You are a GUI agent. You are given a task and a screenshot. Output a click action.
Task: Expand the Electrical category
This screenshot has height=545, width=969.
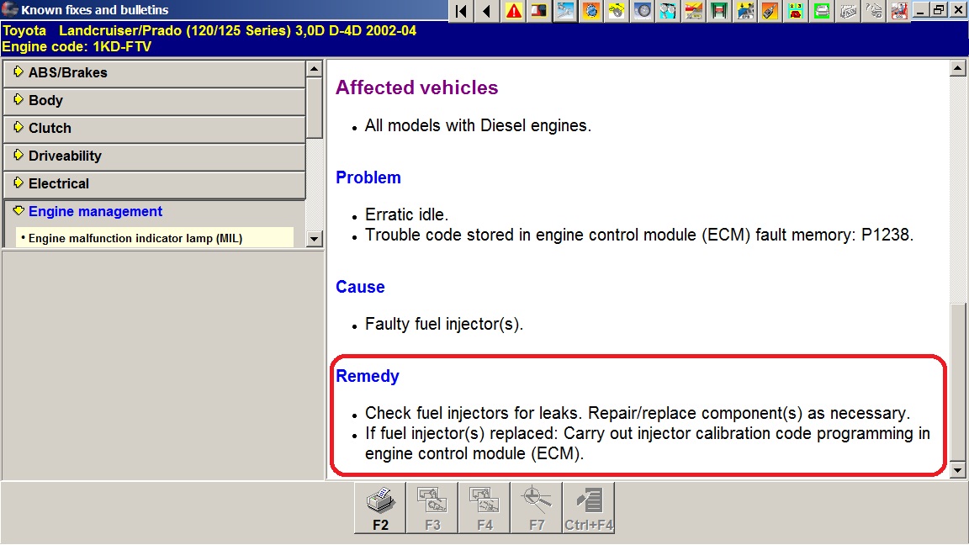coord(154,184)
